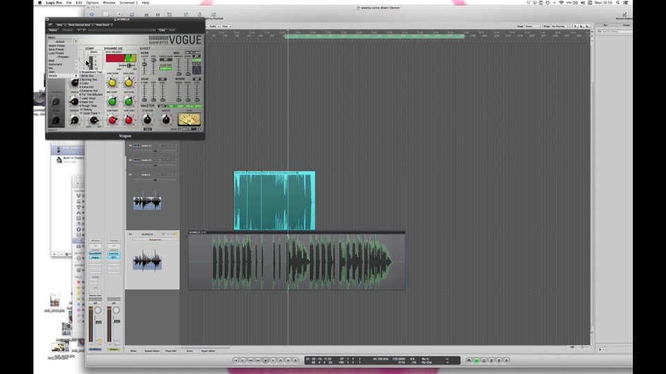Viewport: 666px width, 374px height.
Task: Toggle the green Cycle mode button
Action: tap(476, 360)
